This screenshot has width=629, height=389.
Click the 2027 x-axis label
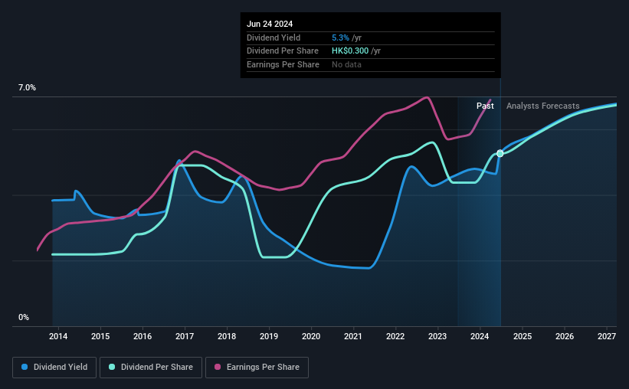coord(607,336)
